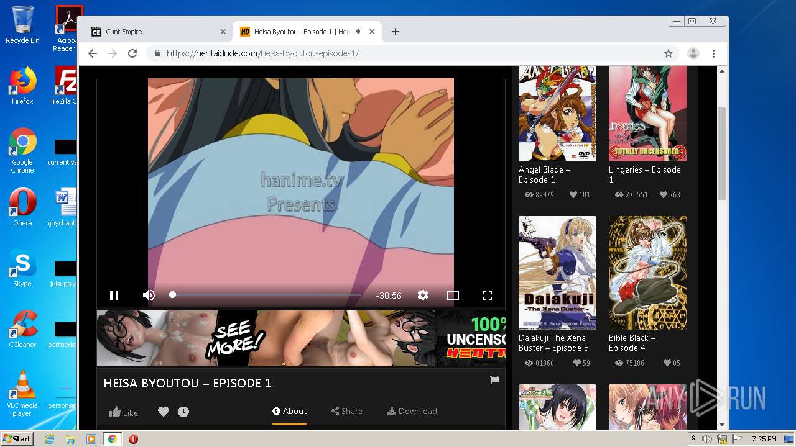Click the vertical scrollbar thumb
Screen dimensions: 796x447
[x=722, y=152]
